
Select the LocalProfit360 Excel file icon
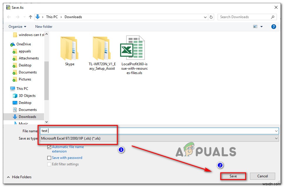[132, 48]
